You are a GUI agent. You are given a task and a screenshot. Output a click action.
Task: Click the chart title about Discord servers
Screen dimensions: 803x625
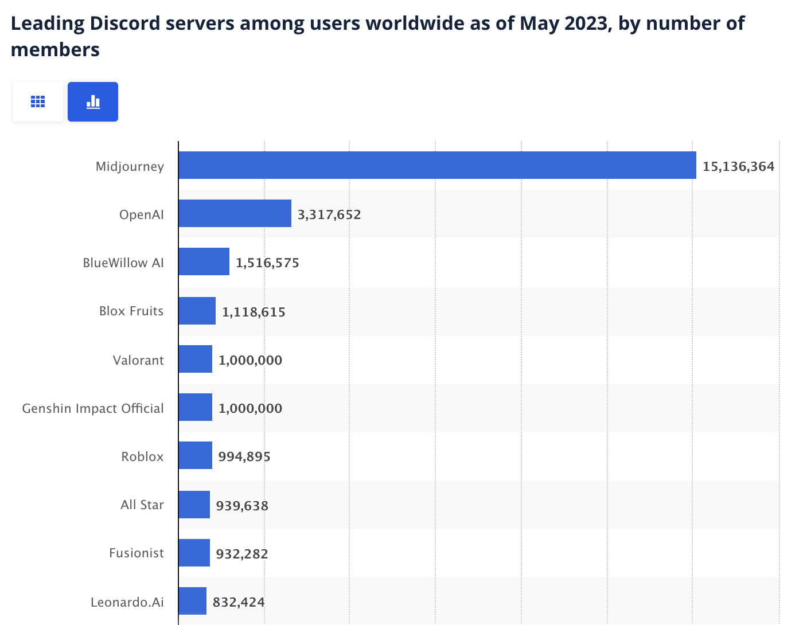[x=377, y=36]
